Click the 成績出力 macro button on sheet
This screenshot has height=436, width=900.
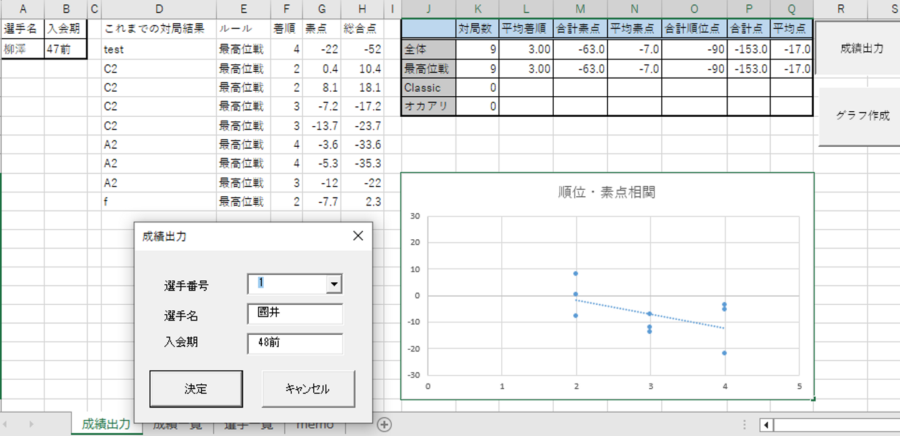pos(861,48)
